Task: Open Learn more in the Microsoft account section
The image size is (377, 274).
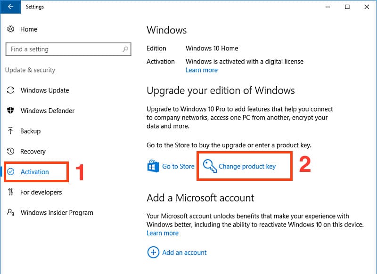Action: pos(163,233)
